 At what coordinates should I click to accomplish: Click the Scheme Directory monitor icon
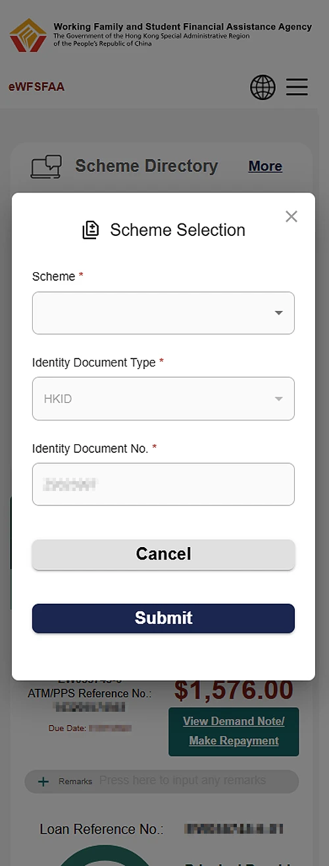[x=46, y=167]
